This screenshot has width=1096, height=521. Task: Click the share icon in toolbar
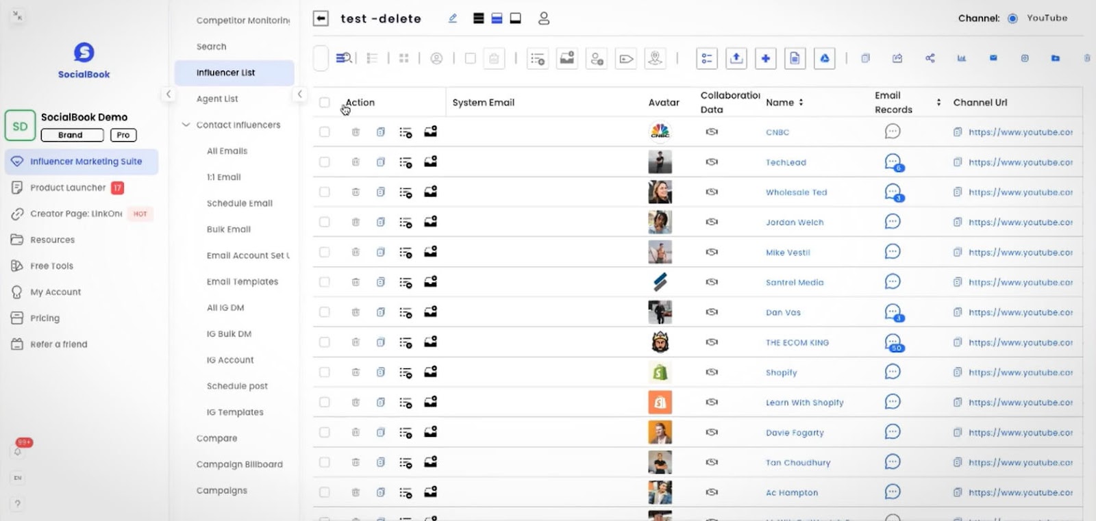tap(930, 58)
